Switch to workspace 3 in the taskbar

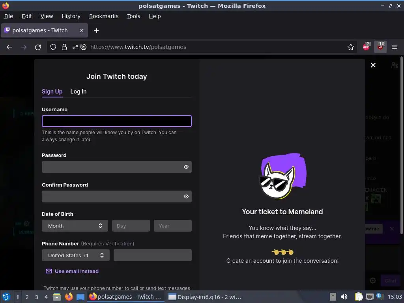pos(37,297)
